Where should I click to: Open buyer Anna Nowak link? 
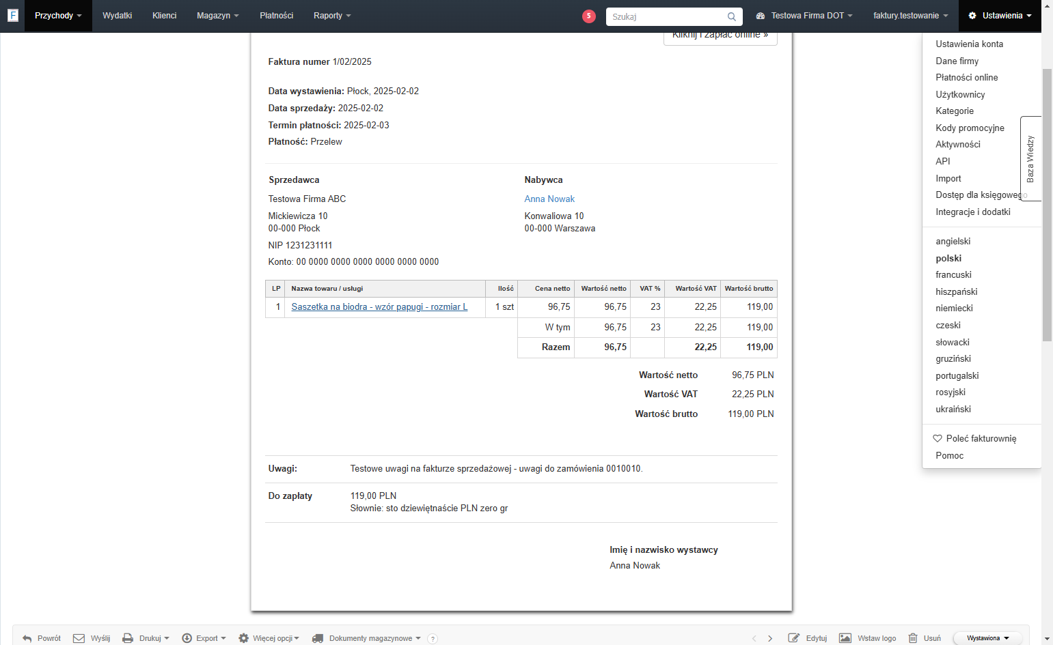[x=549, y=199]
